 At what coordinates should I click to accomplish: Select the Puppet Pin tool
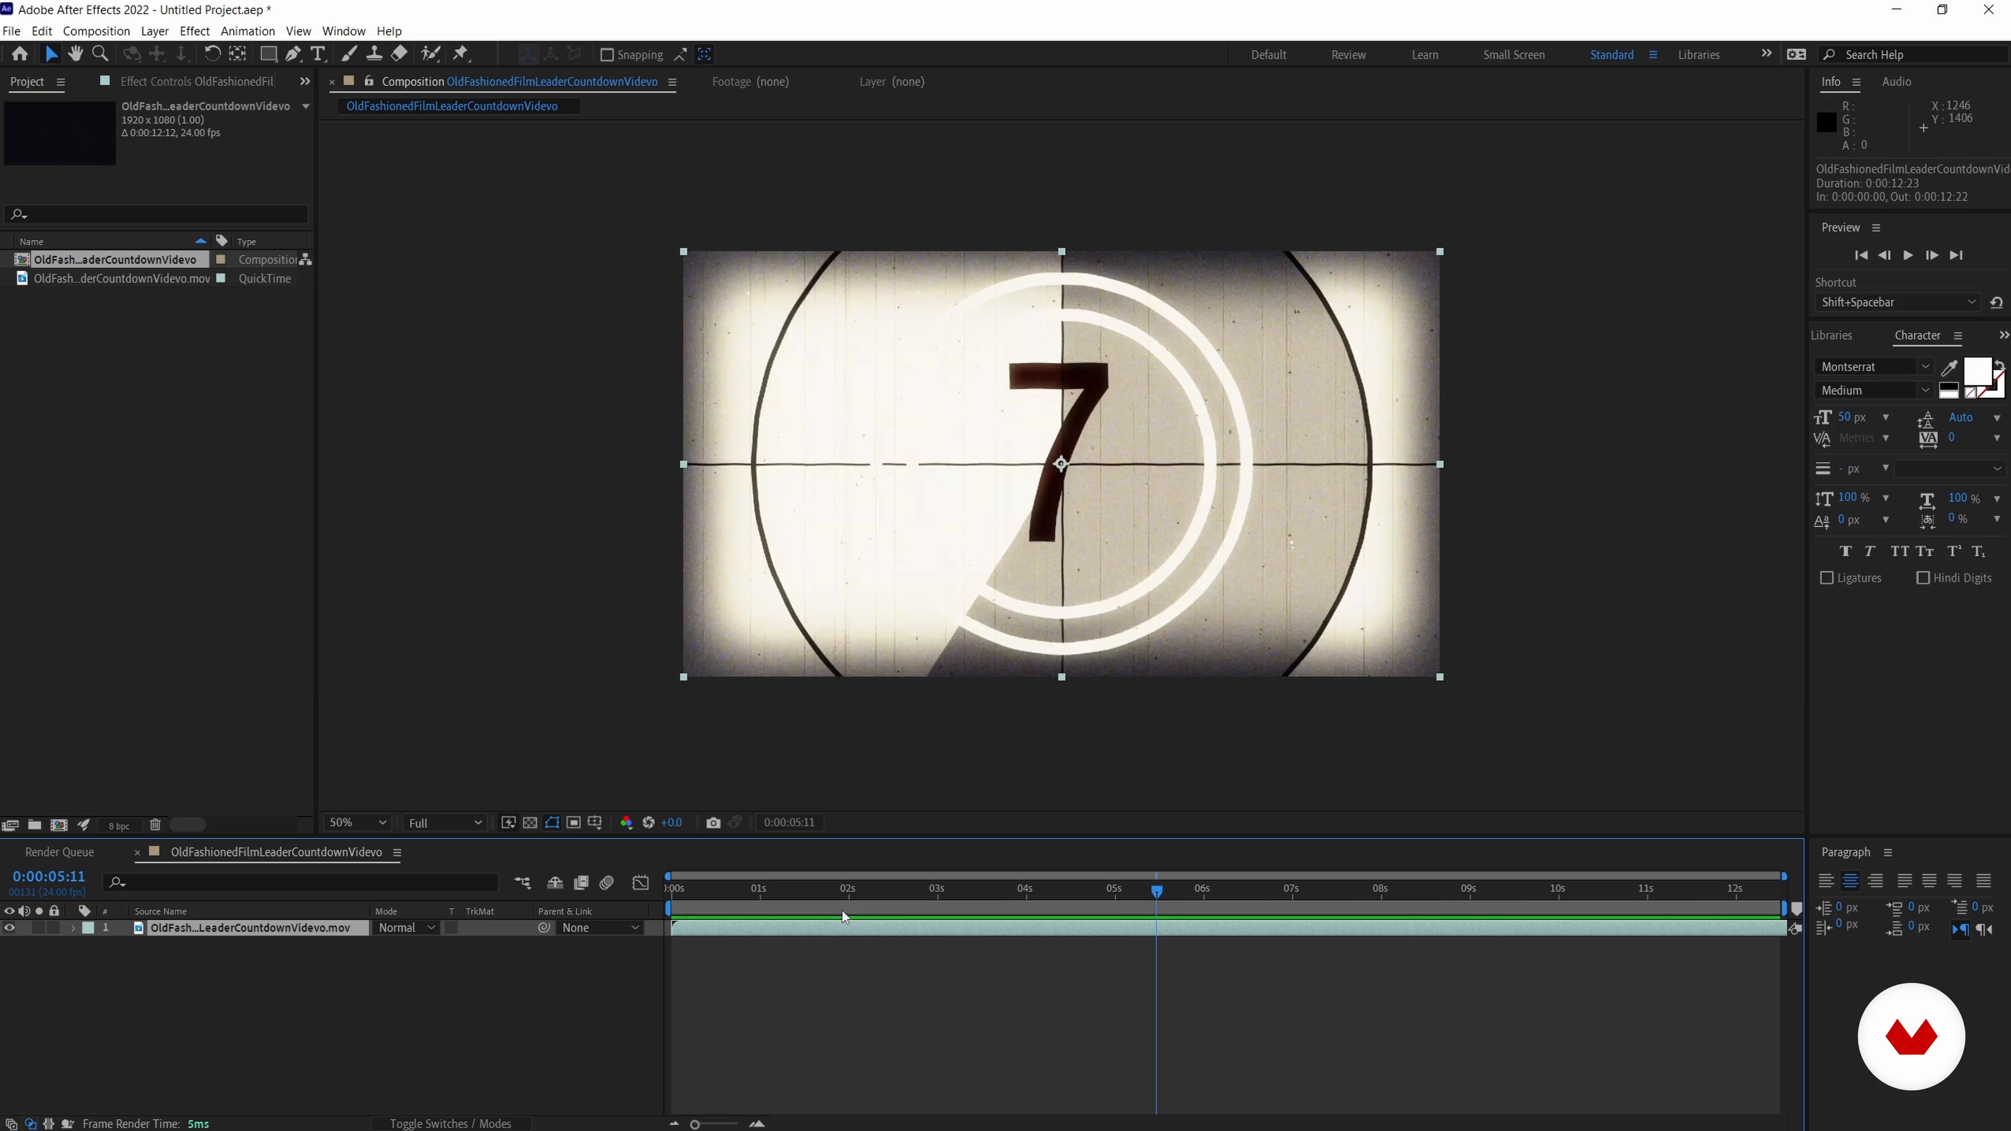461,54
